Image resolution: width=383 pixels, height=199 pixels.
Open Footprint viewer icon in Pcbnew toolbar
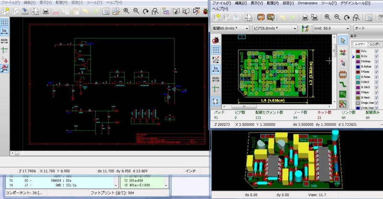coord(270,17)
